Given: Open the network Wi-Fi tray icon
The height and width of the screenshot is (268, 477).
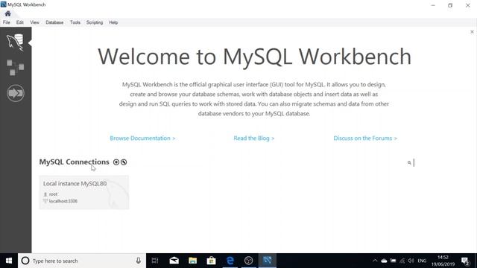Looking at the screenshot, I should 402,261.
